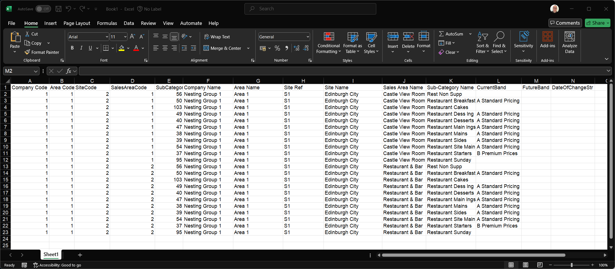Open the Formulas ribbon tab
This screenshot has height=269, width=615.
coord(107,23)
